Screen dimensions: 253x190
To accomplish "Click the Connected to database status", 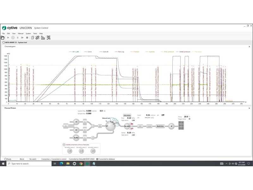I will coord(106,159).
